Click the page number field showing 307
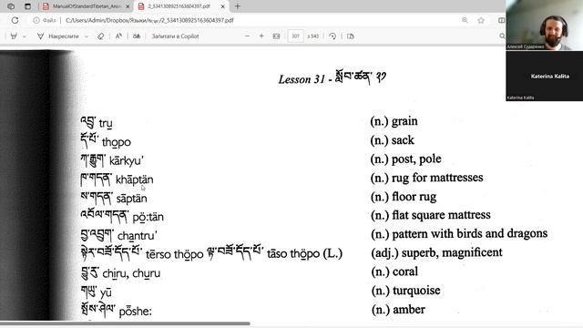Screen dimensions: 583x328 (x=295, y=36)
